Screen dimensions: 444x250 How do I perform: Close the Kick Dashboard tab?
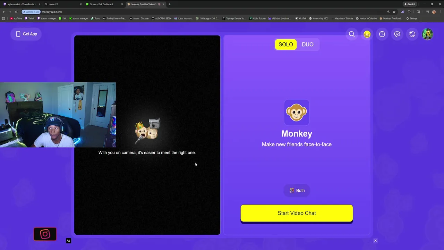122,4
